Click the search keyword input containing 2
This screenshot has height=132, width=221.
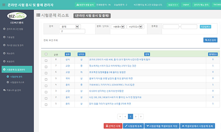click(72, 31)
